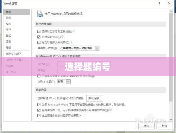Show info icon for reading view attachments option
The height and width of the screenshot is (133, 176).
111,110
